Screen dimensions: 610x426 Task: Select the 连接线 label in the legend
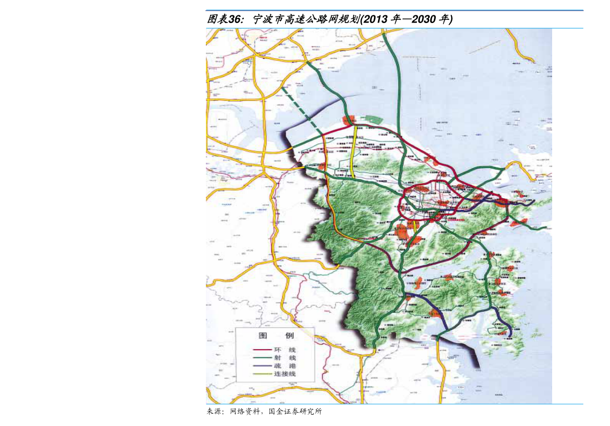tap(285, 374)
